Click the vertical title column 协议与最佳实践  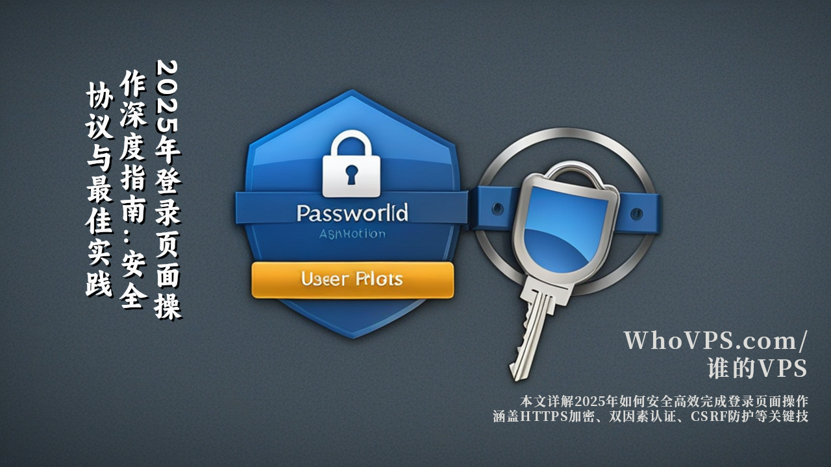coord(99,189)
